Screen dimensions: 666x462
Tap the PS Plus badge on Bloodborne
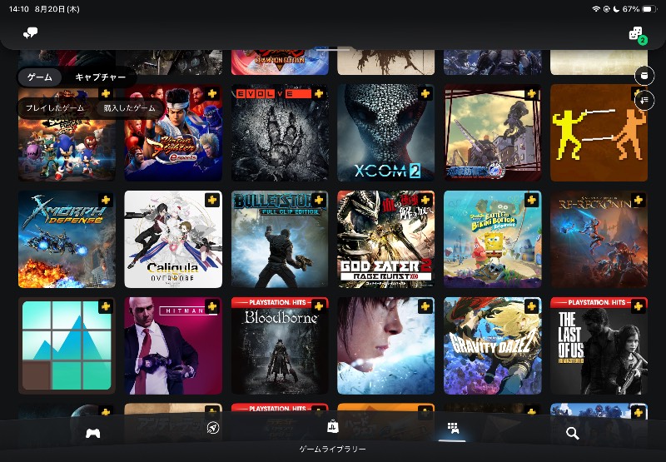click(319, 306)
